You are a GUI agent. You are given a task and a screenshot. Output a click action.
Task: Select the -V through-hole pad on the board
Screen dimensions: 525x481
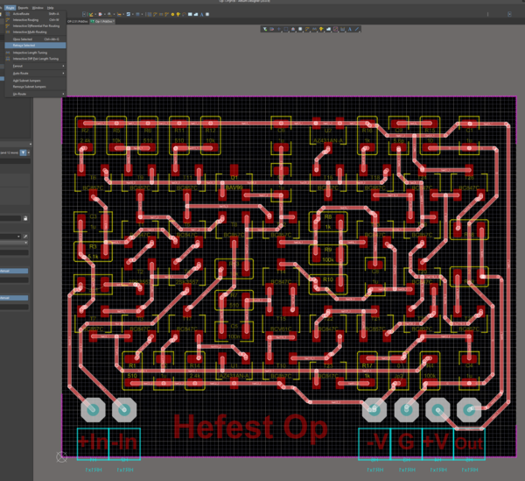(374, 410)
